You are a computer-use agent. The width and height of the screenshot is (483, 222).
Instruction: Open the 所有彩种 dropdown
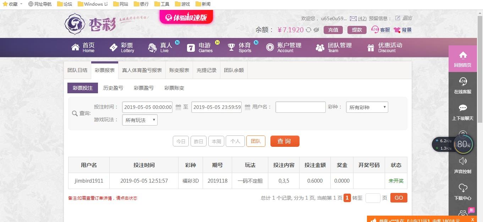367,107
